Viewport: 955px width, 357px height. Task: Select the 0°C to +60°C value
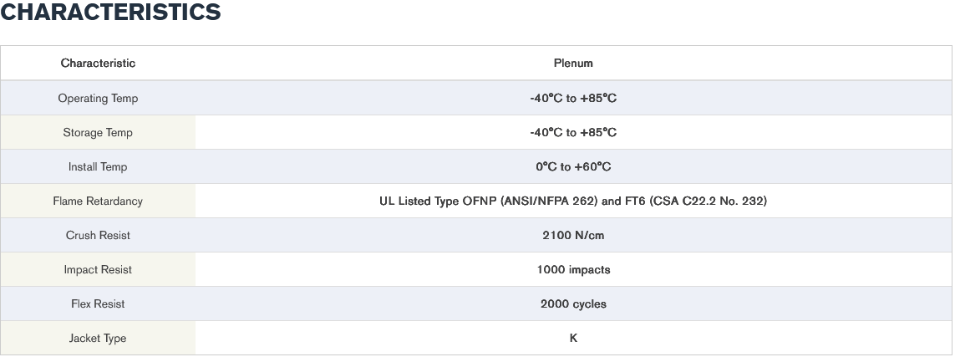[573, 166]
